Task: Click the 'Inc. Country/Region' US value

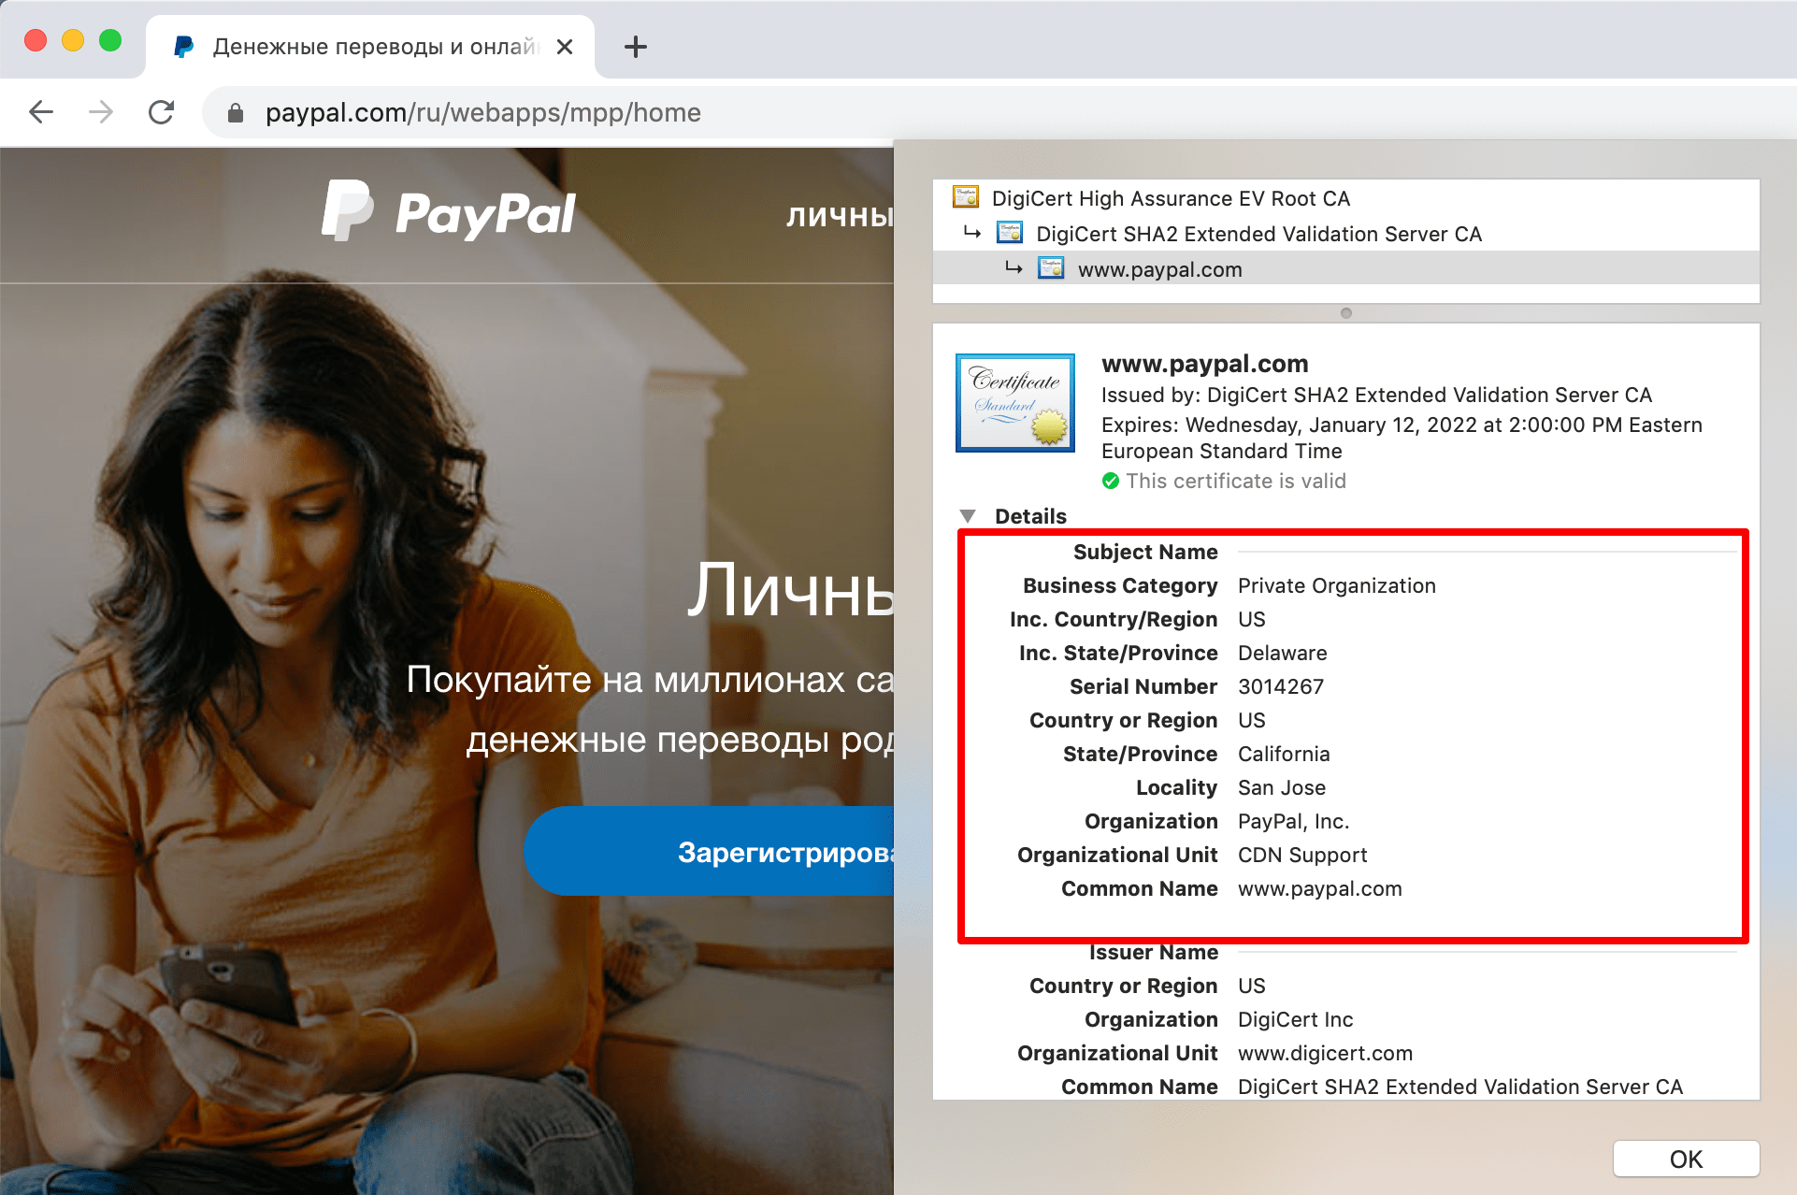Action: click(x=1252, y=619)
